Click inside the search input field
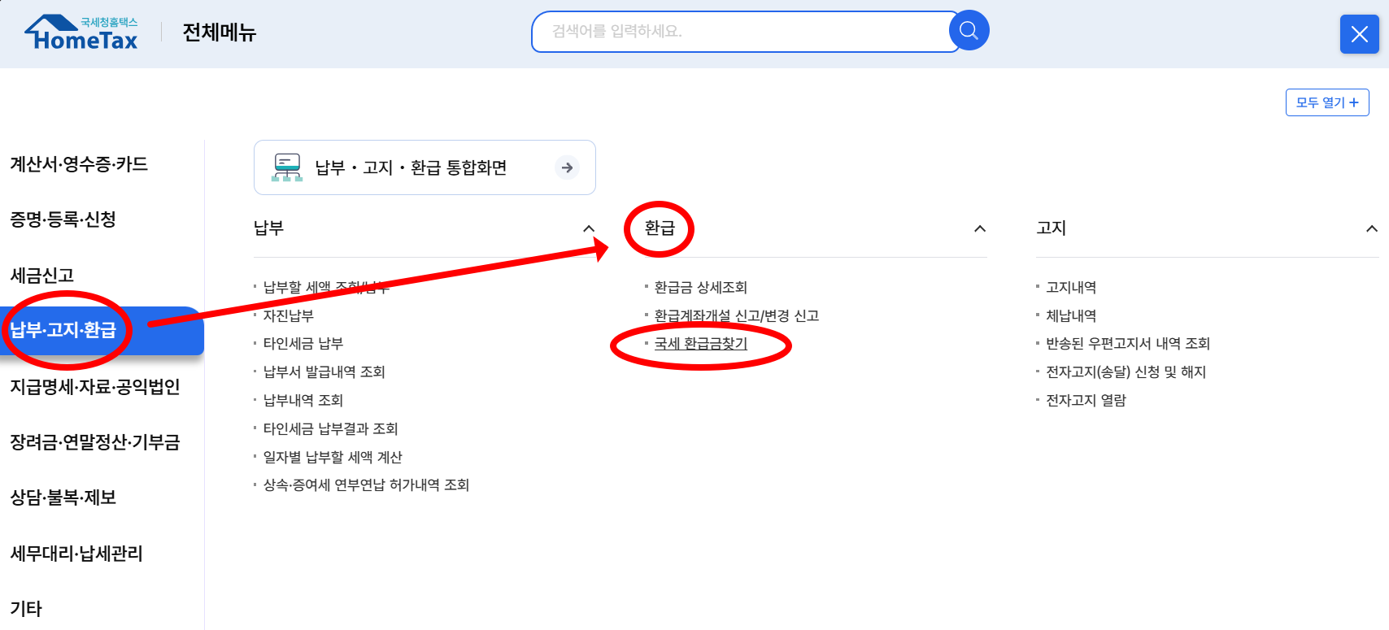Viewport: 1389px width, 630px height. (732, 31)
